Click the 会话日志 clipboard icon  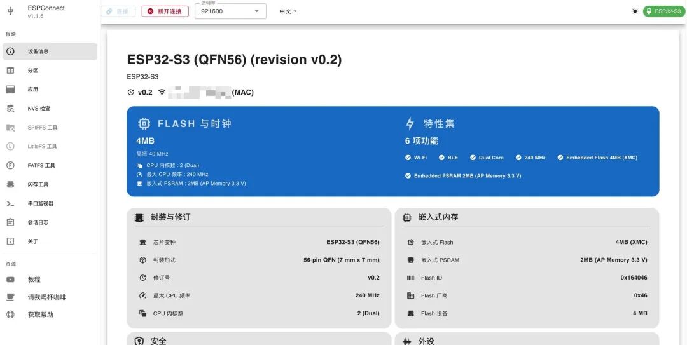(11, 222)
